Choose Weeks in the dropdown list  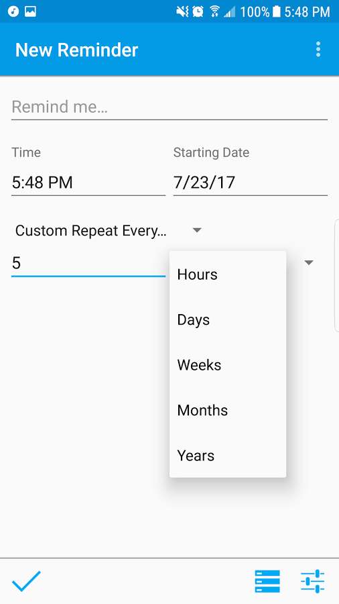[228, 365]
